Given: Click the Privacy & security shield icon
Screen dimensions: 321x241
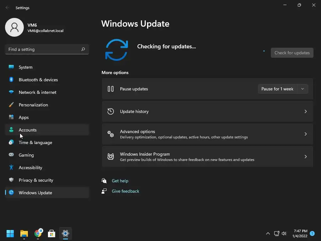Looking at the screenshot, I should click(11, 180).
